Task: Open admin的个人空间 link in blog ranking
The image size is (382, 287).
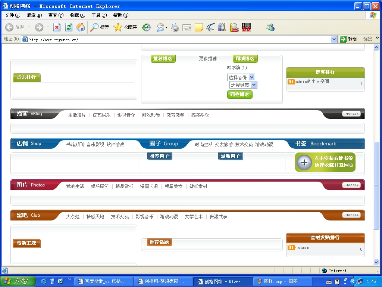Action: coord(312,81)
